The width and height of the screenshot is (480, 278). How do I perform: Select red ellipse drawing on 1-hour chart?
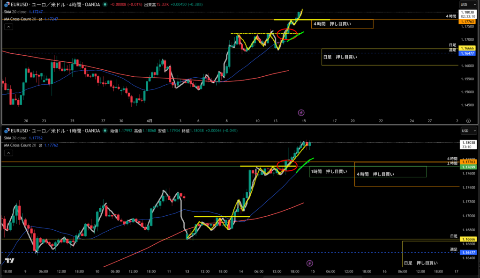coord(286,165)
